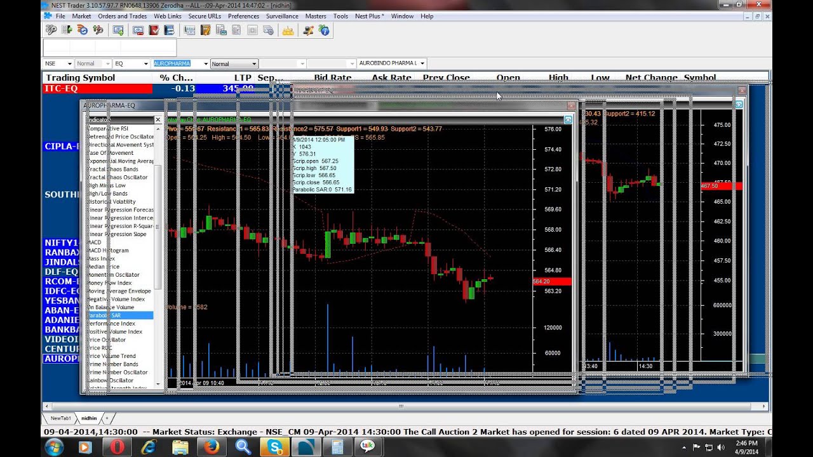Viewport: 813px width, 457px height.
Task: Select Money Flow Index indicator
Action: (119, 283)
